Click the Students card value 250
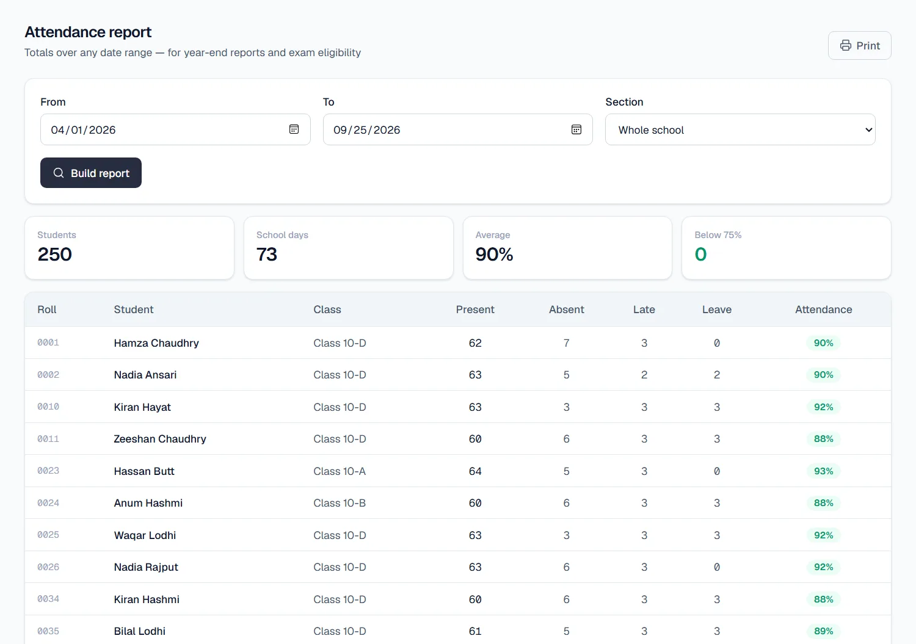Image resolution: width=916 pixels, height=644 pixels. (x=55, y=254)
